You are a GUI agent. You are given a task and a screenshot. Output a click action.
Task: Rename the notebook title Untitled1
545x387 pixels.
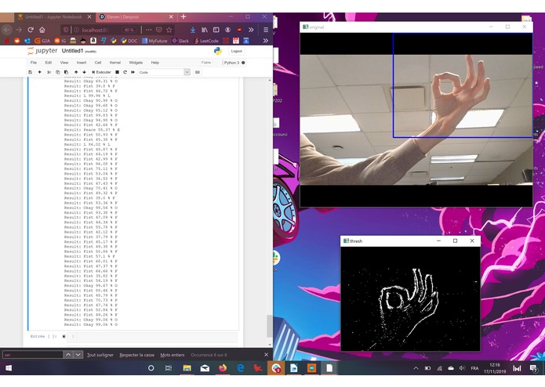[72, 51]
